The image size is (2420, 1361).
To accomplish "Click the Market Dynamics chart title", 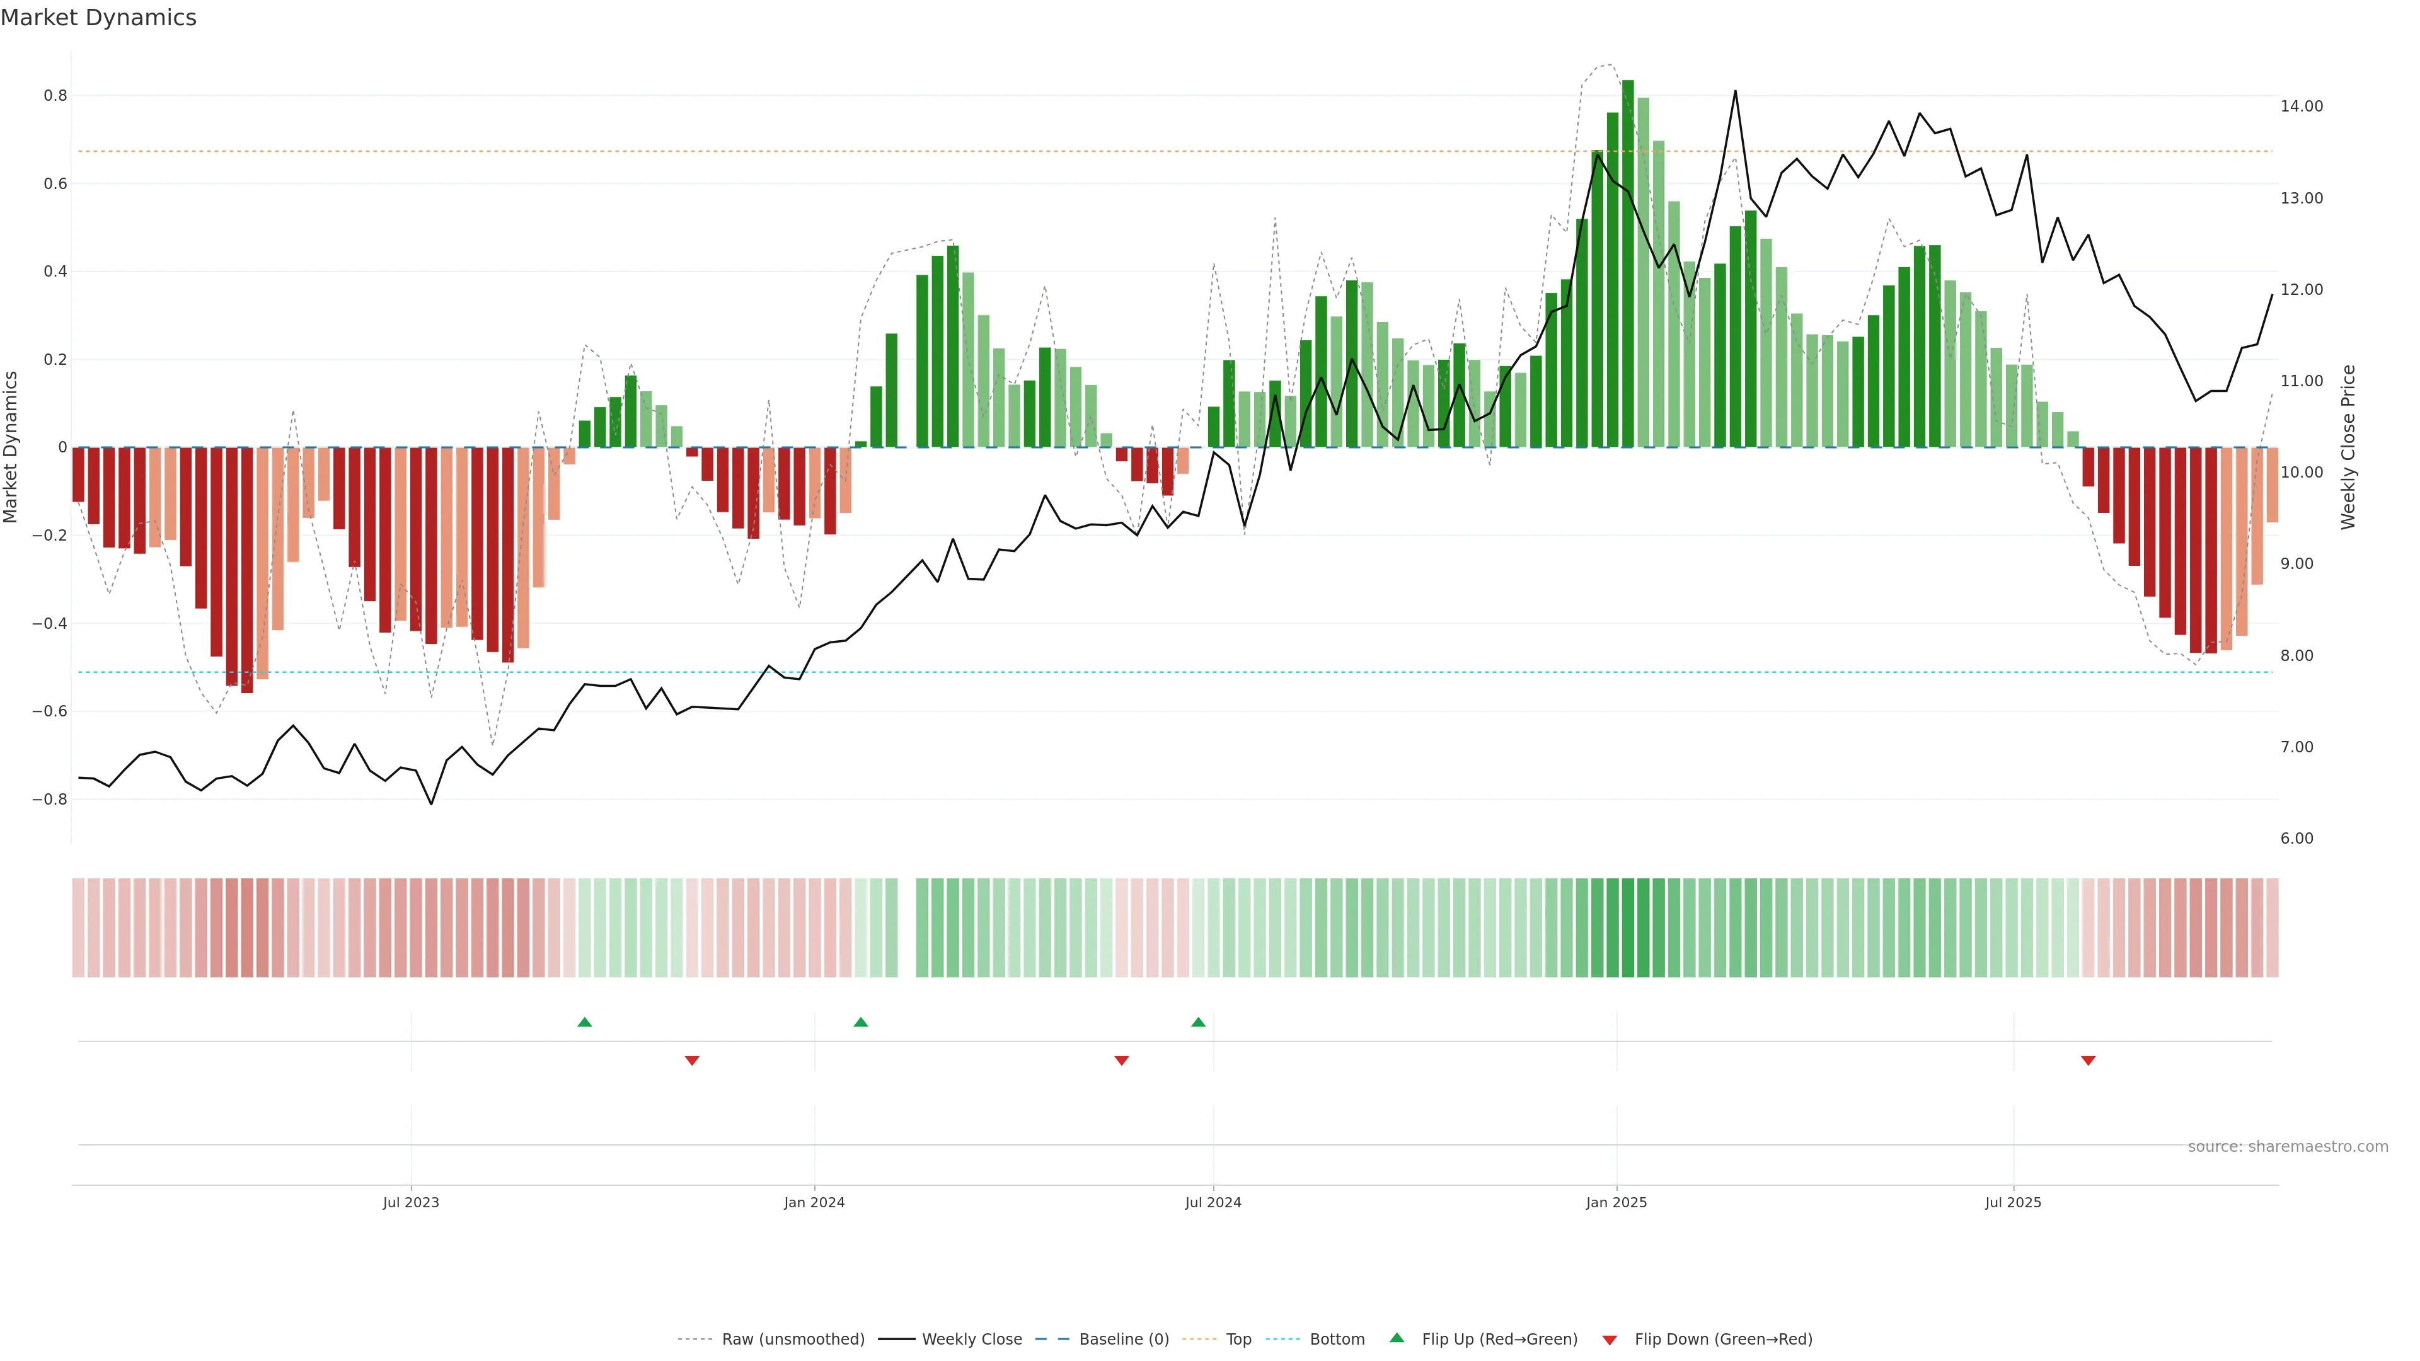I will [x=99, y=18].
